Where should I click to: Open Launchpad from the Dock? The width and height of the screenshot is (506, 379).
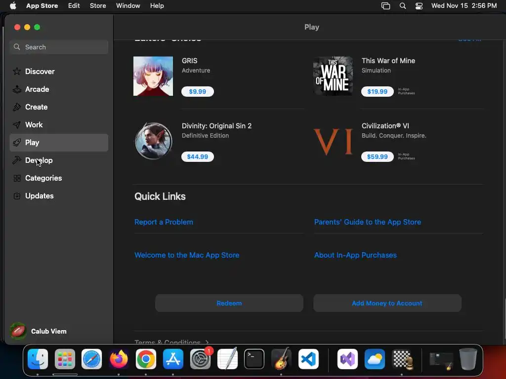(x=65, y=359)
